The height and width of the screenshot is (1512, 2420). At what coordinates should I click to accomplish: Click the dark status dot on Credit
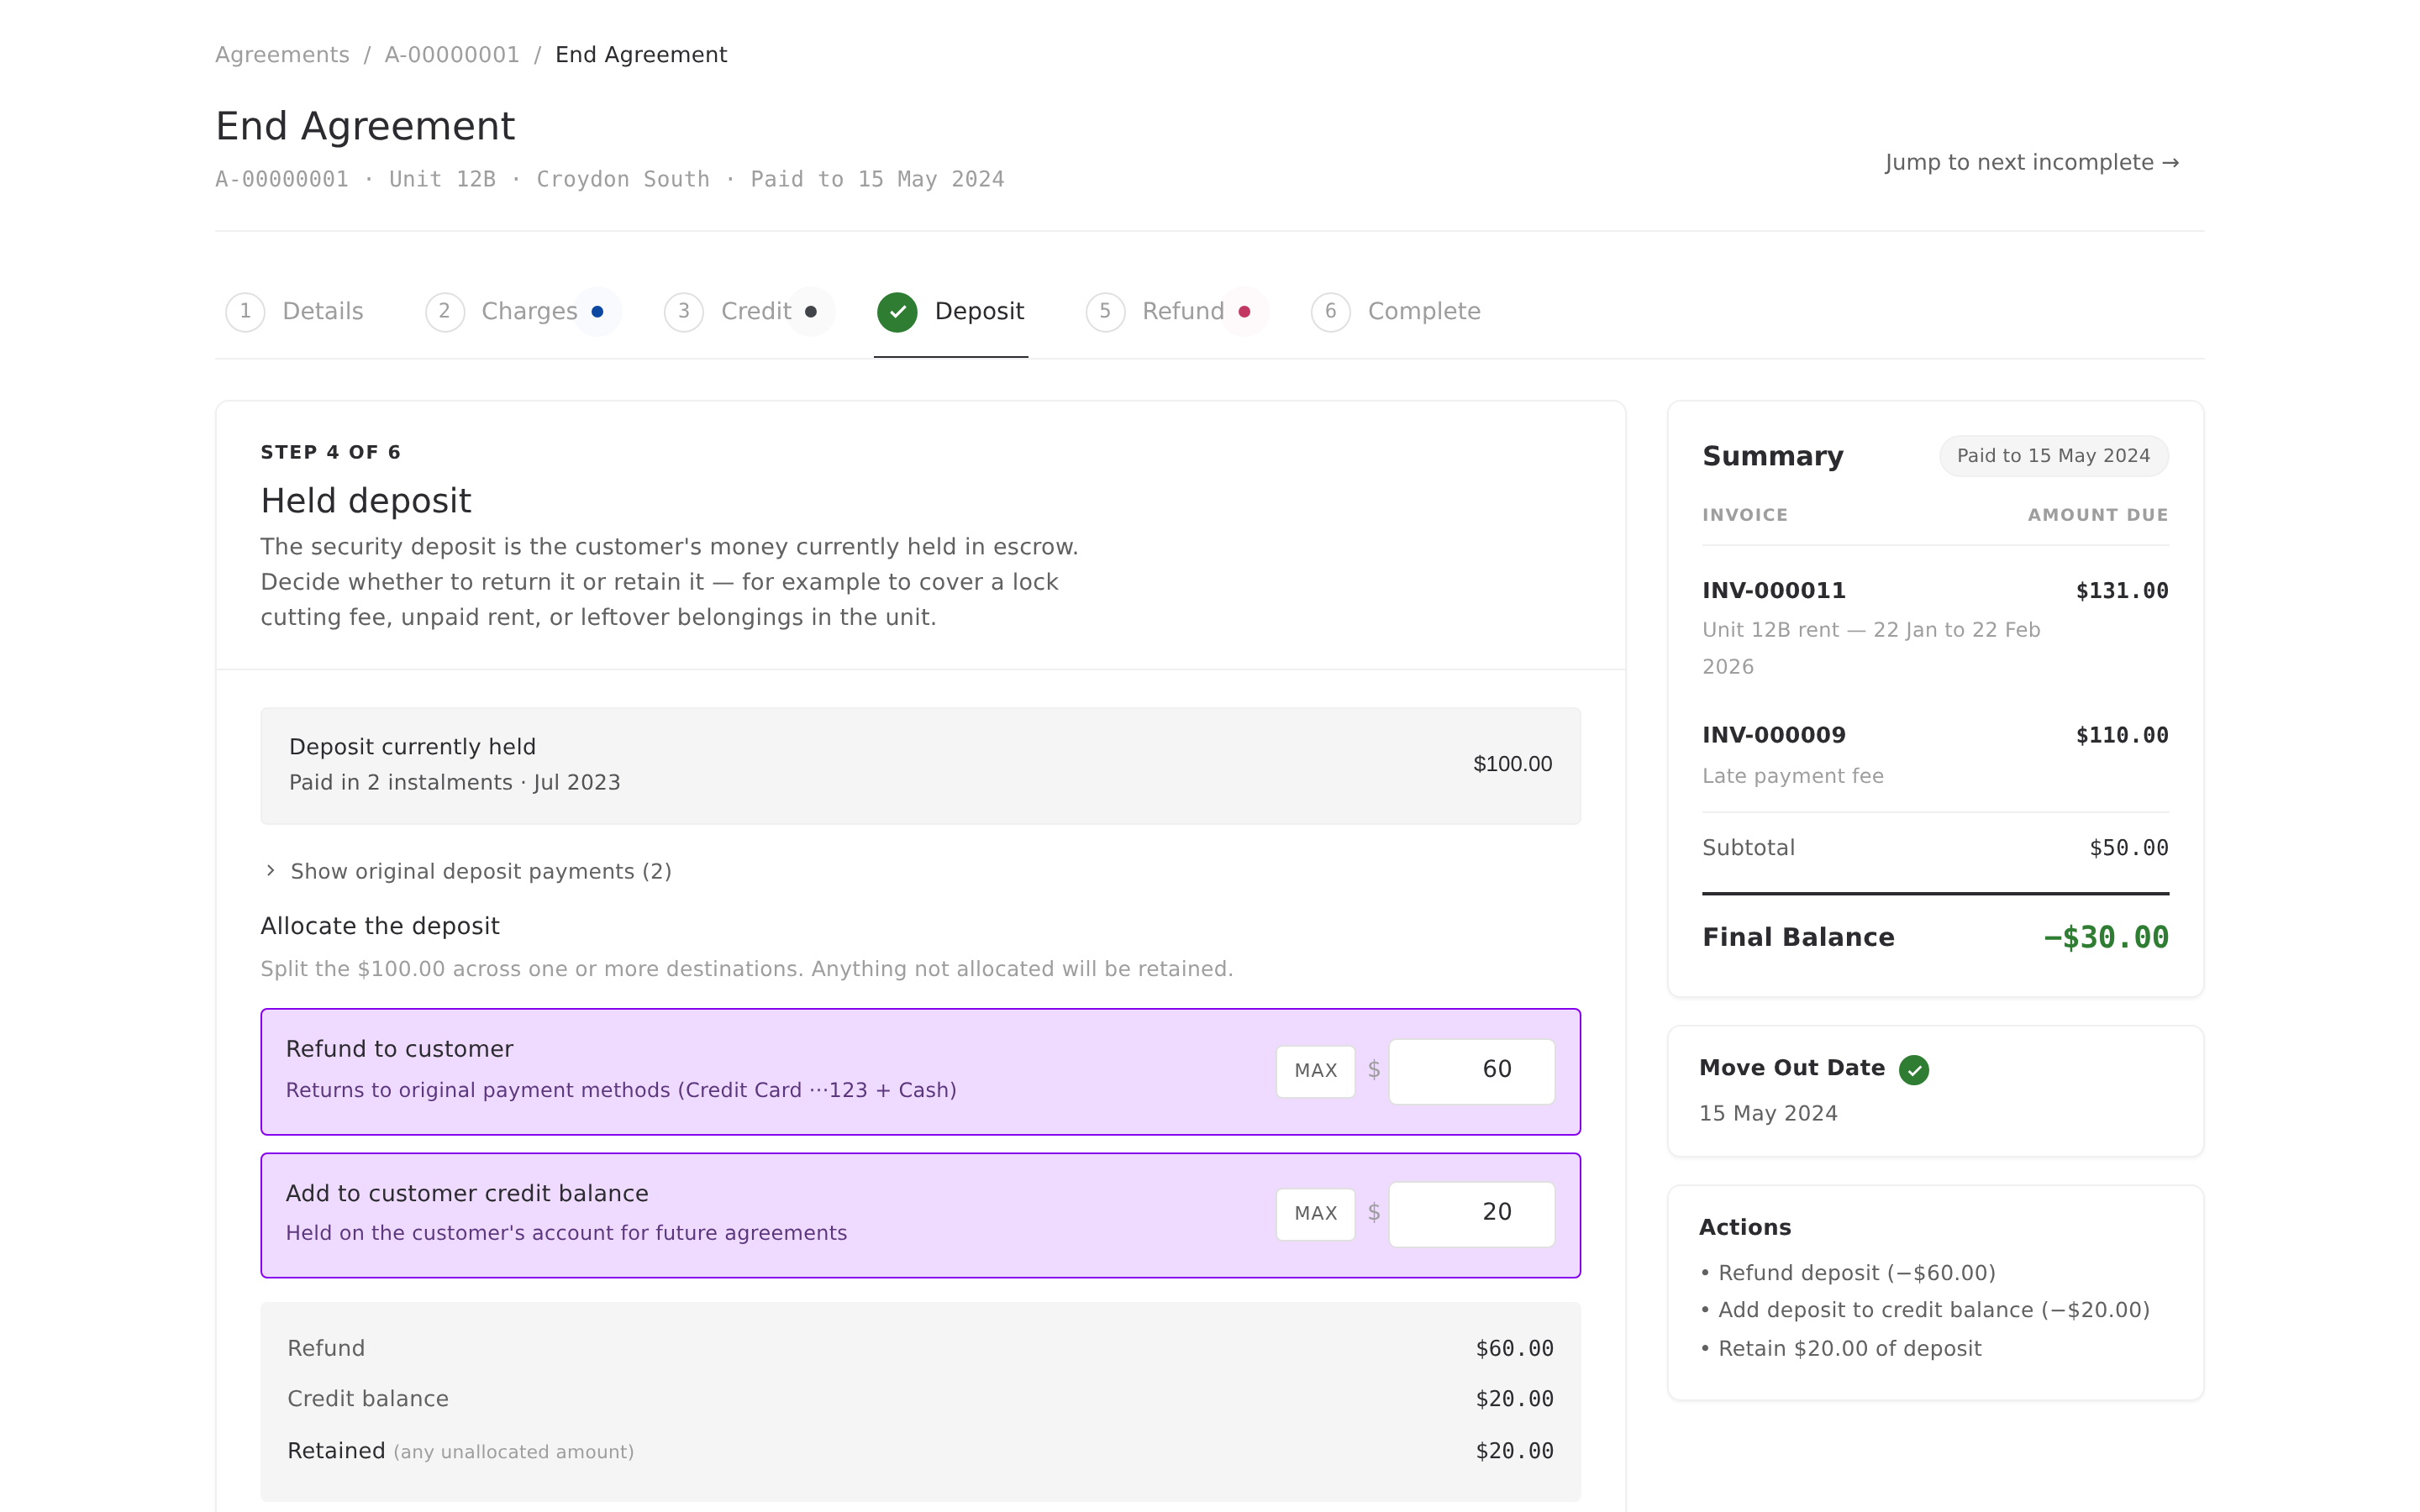(x=811, y=312)
